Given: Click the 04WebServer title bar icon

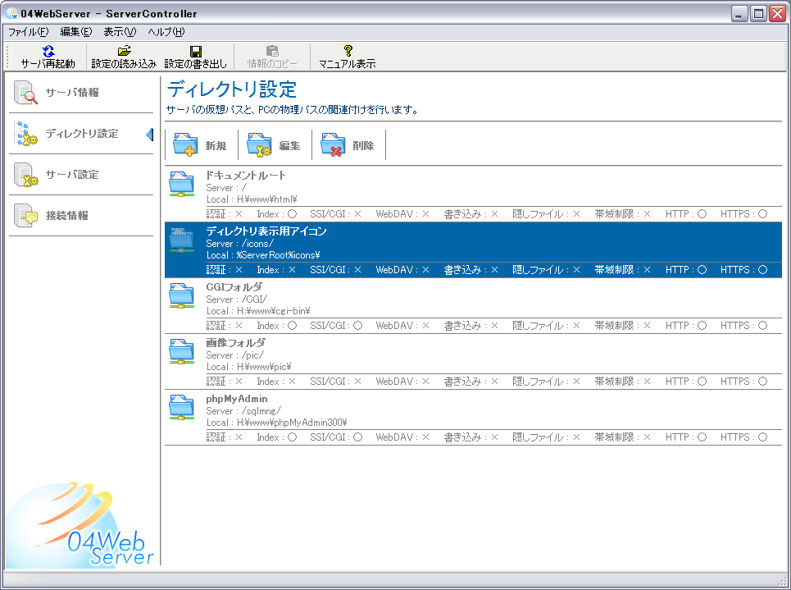Looking at the screenshot, I should pyautogui.click(x=11, y=14).
